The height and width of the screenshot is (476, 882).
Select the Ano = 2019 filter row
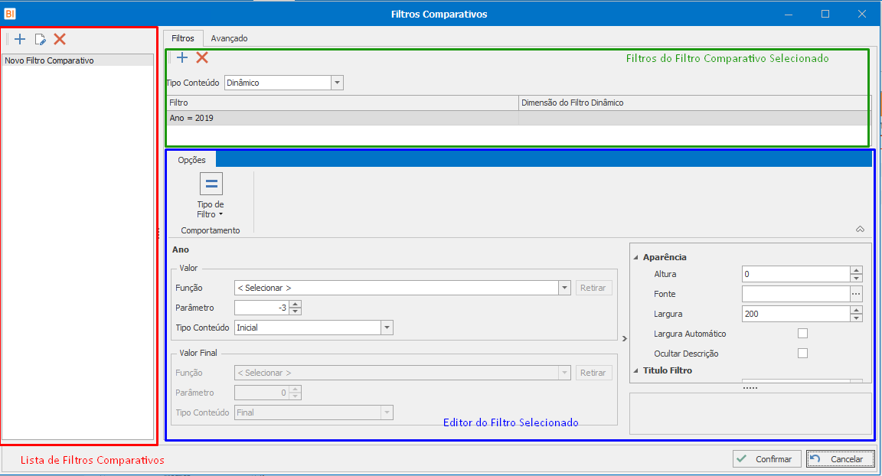[518, 118]
